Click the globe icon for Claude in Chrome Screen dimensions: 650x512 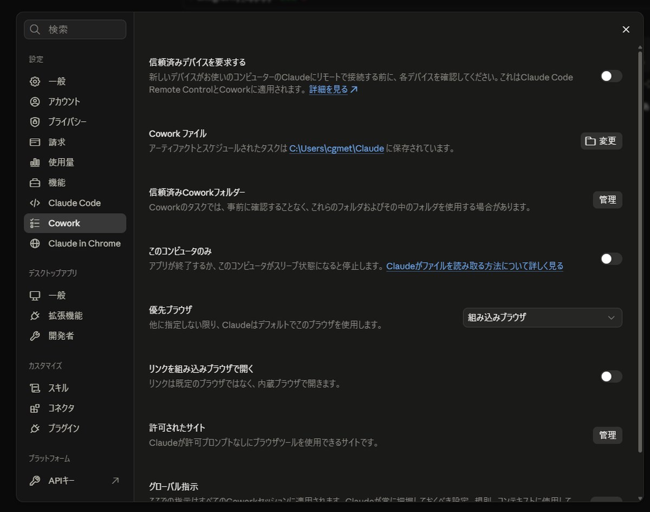pyautogui.click(x=35, y=243)
